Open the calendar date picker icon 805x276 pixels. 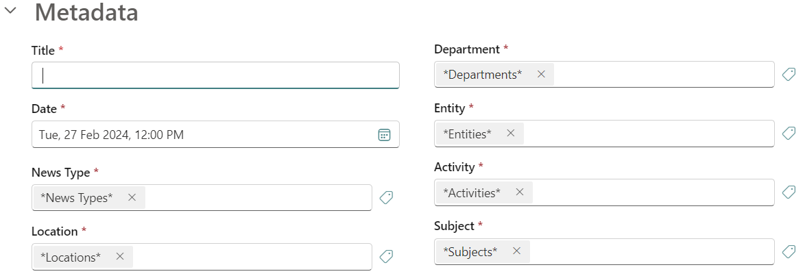coord(385,135)
